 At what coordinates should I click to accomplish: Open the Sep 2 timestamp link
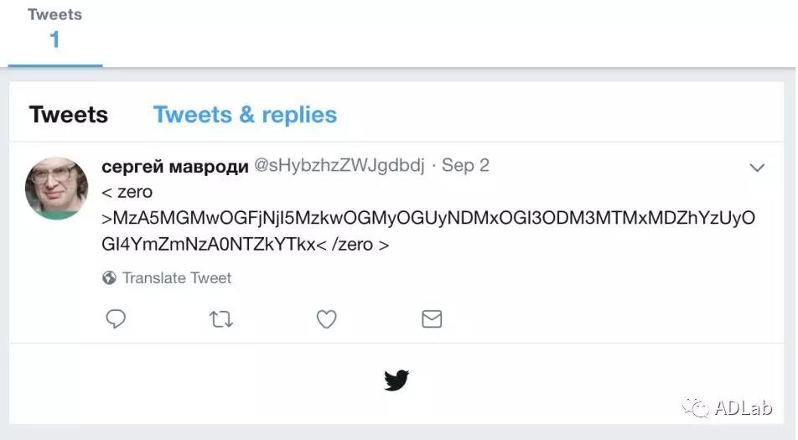tap(465, 166)
